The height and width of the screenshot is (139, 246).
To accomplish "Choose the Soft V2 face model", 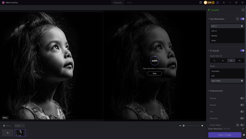I will point(227,31).
